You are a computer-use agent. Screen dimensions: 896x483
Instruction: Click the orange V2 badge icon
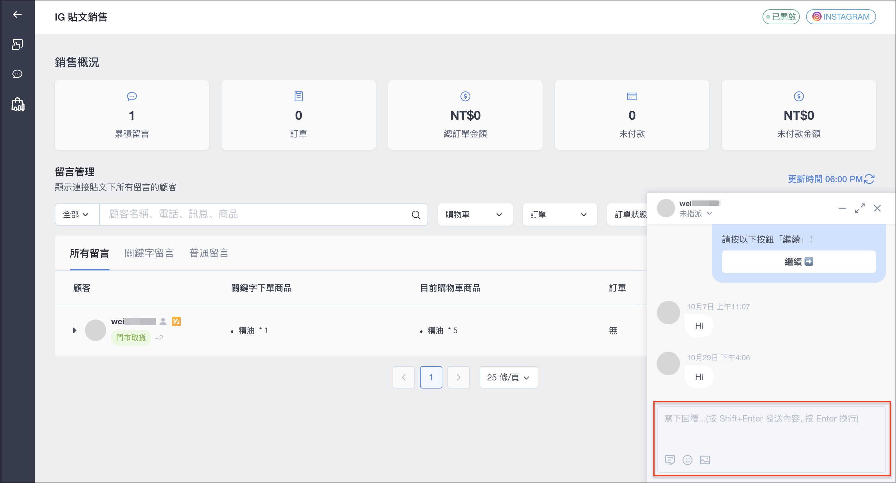176,321
